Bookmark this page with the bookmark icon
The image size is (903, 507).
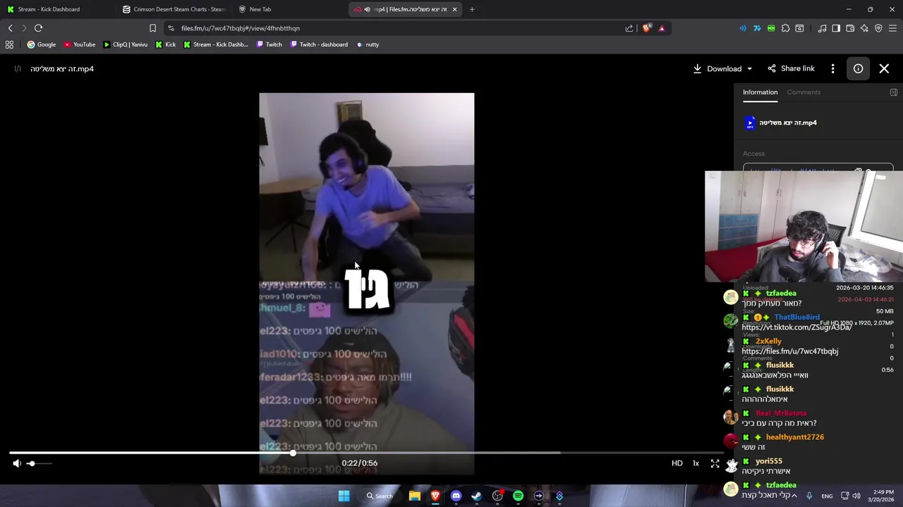pyautogui.click(x=152, y=28)
